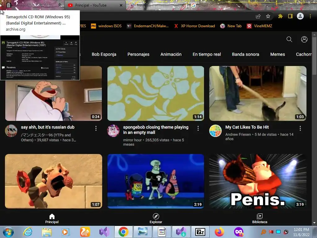Open the Chrome three-dot menu

pyautogui.click(x=310, y=16)
